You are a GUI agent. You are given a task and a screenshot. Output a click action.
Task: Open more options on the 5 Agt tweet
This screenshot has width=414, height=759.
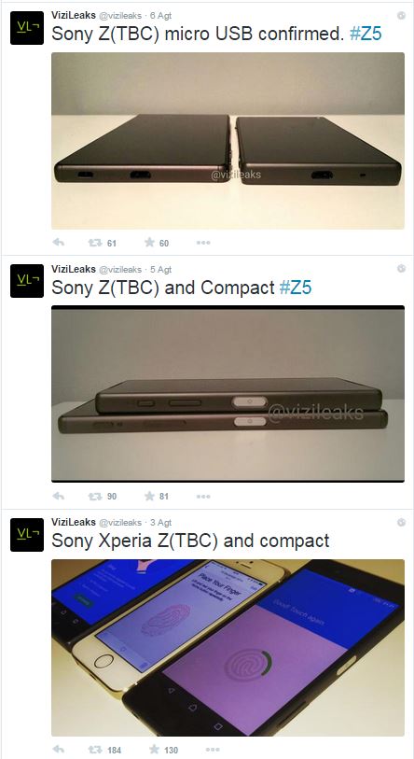coord(203,496)
